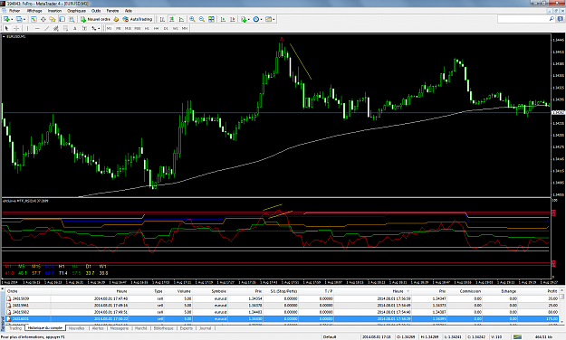Expand the profiles dropdown arrow
This screenshot has height=340, width=566.
24,19
